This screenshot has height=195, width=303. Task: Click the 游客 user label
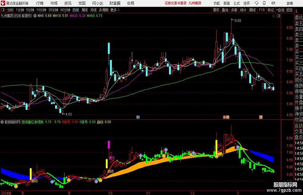click(x=290, y=3)
